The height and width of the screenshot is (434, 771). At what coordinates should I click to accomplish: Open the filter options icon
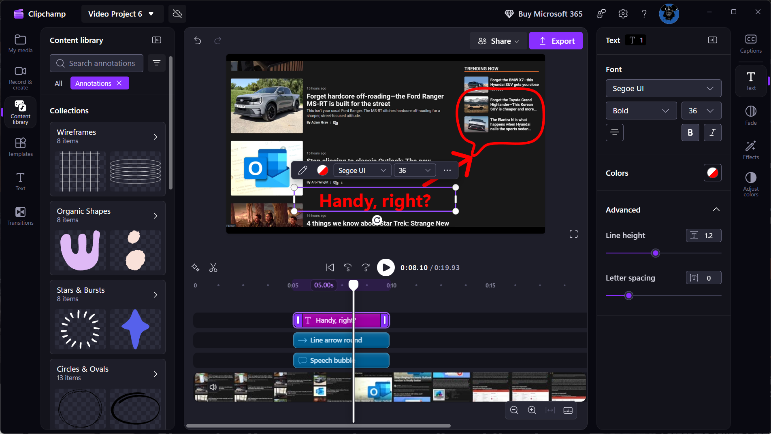pyautogui.click(x=157, y=63)
